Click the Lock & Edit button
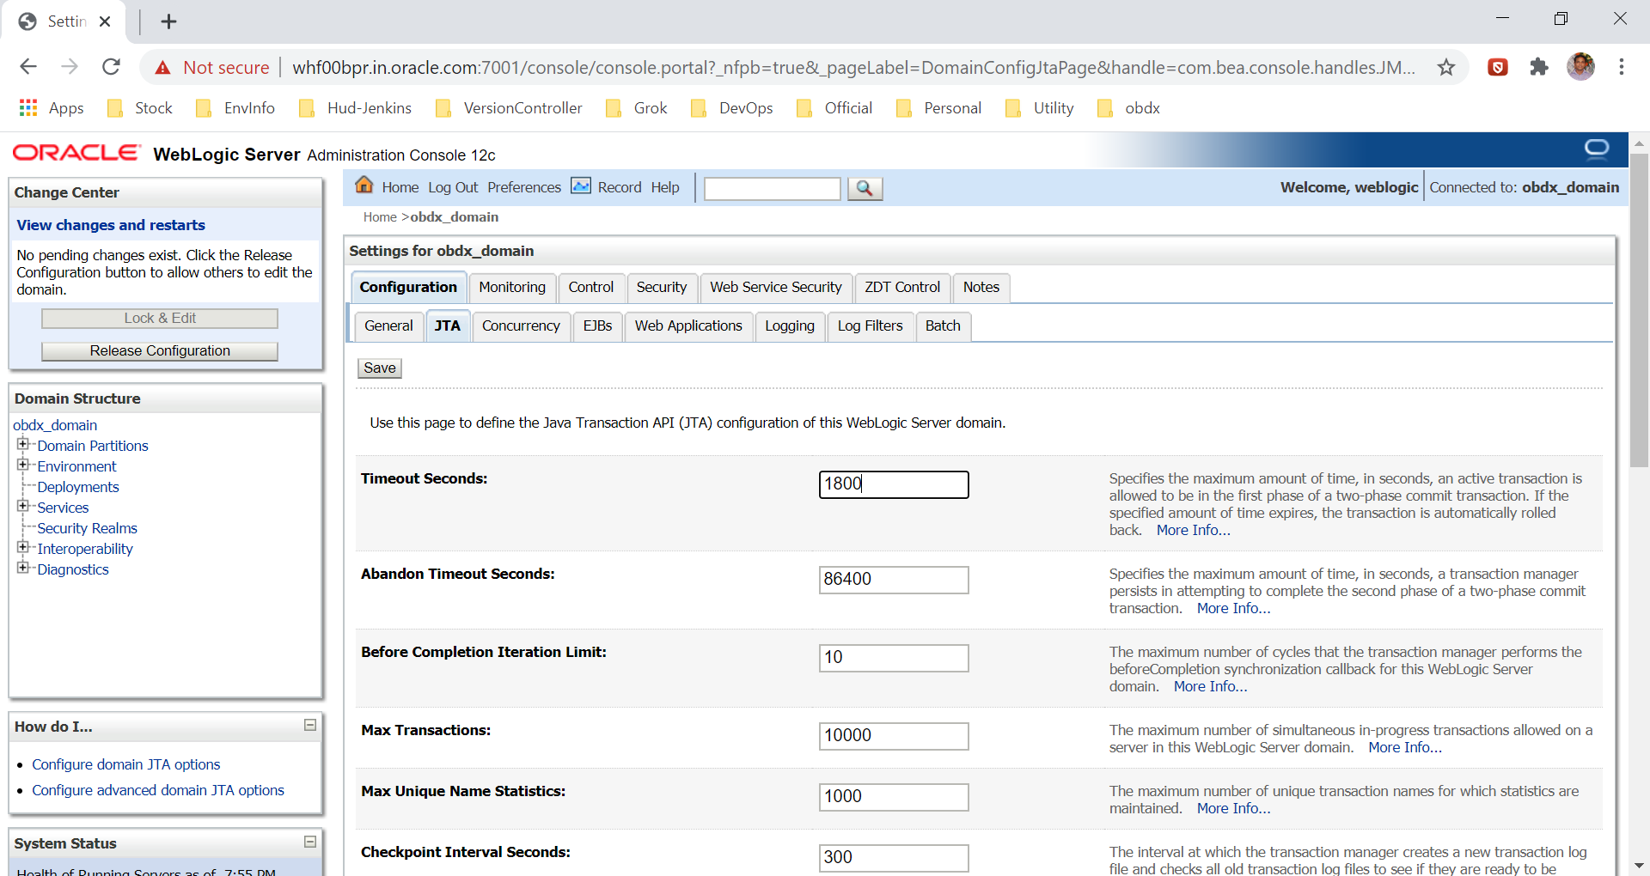 tap(160, 319)
